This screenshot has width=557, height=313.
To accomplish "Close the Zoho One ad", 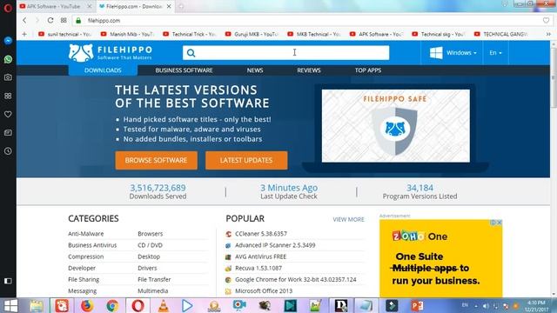I will coord(499,223).
